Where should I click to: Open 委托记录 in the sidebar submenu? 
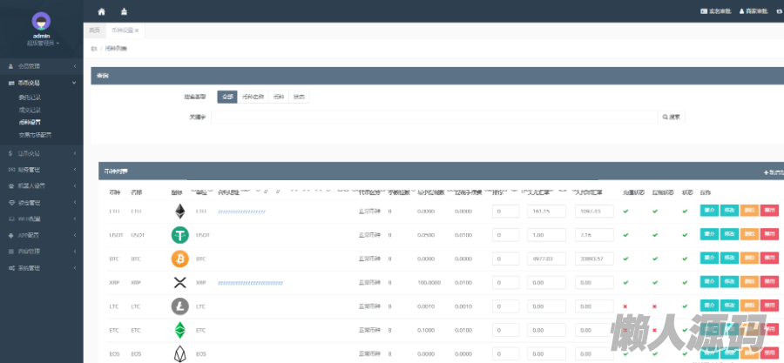[x=30, y=97]
